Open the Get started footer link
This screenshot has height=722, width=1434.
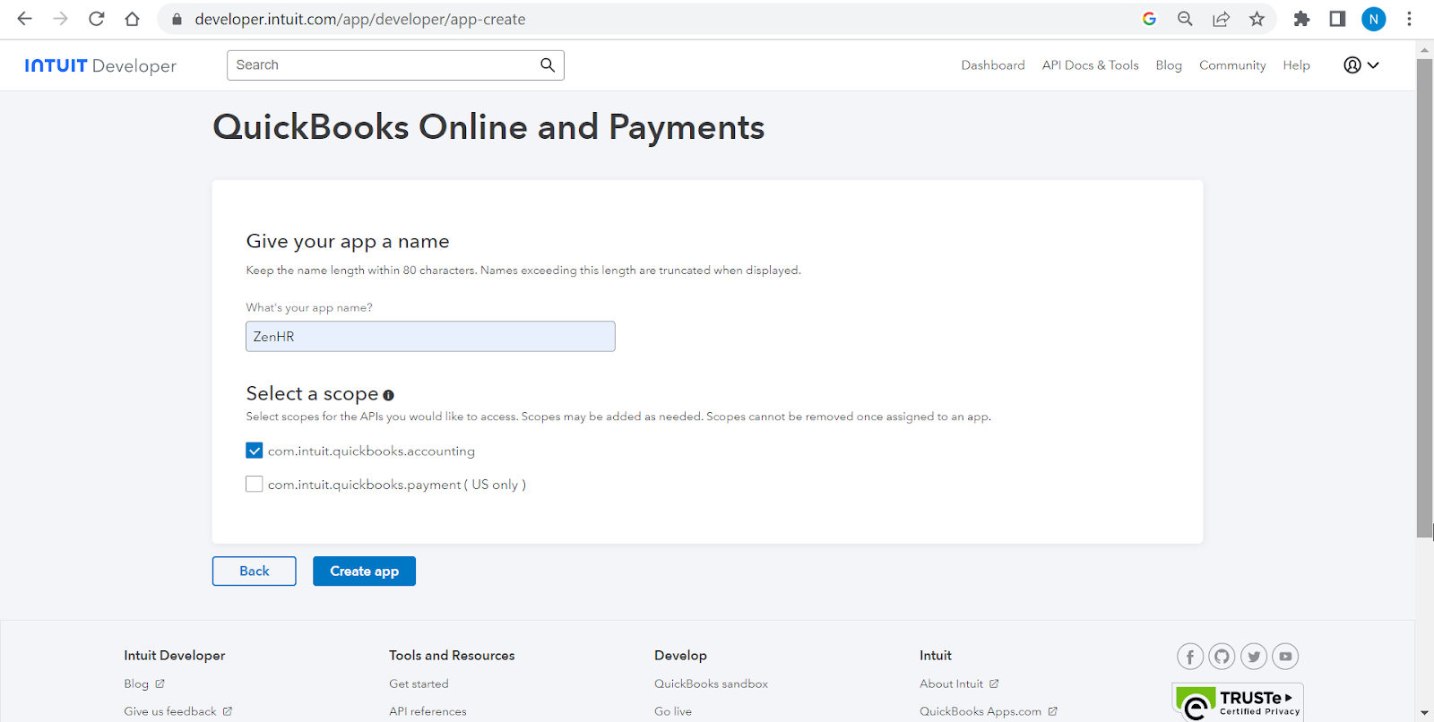point(419,684)
